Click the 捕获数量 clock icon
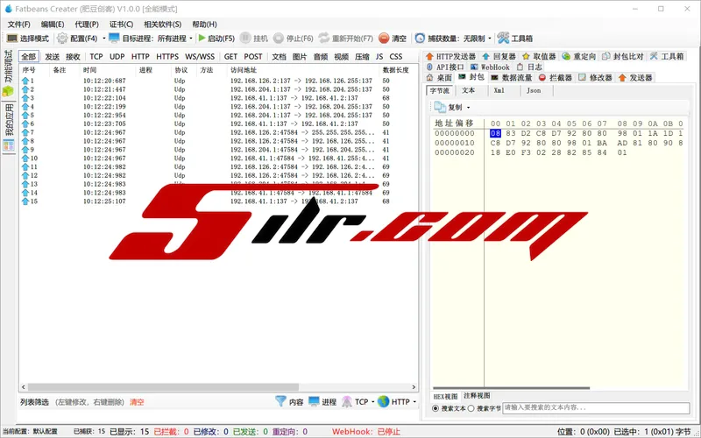 coord(420,39)
